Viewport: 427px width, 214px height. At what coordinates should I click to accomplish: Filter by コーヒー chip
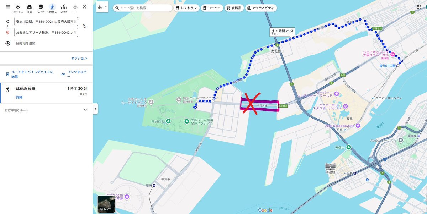click(212, 8)
